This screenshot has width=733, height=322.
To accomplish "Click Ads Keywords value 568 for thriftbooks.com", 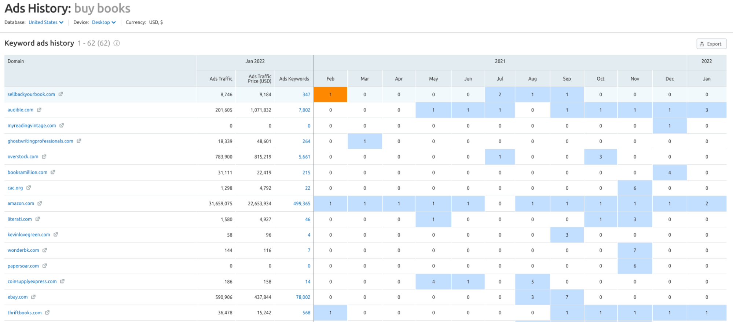I will pos(306,313).
